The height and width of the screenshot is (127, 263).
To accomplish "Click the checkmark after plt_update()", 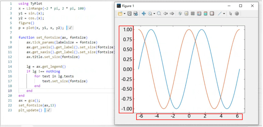I will tap(48, 110).
